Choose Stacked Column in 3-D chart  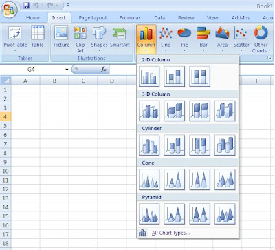(175, 111)
